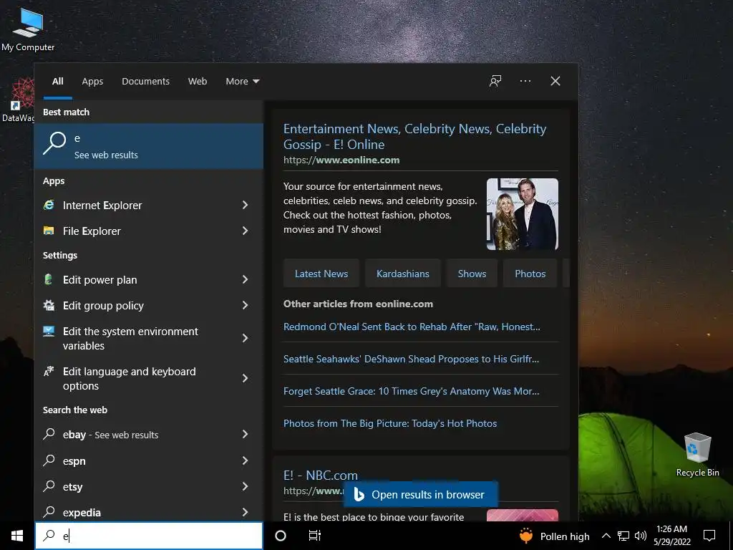Click in the taskbar search input field
Image resolution: width=733 pixels, height=550 pixels.
pos(149,536)
